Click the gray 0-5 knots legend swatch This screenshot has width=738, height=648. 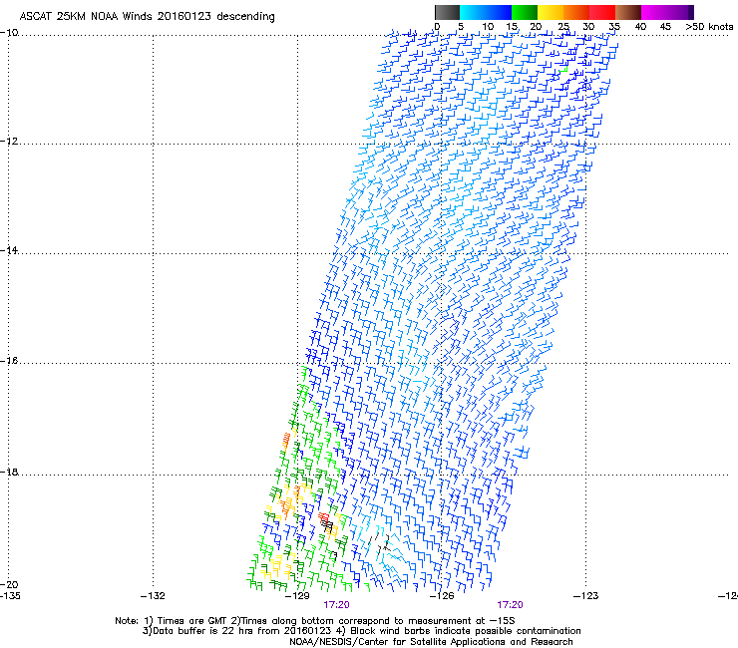tap(447, 12)
